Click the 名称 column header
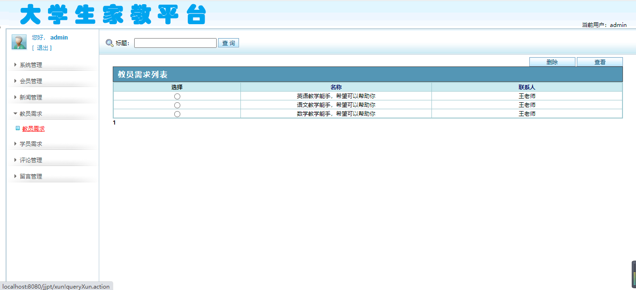This screenshot has height=290, width=636. (336, 87)
